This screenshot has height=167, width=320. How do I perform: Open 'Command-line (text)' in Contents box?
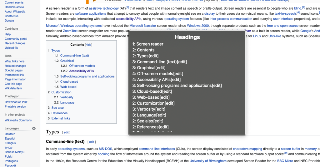(74, 56)
